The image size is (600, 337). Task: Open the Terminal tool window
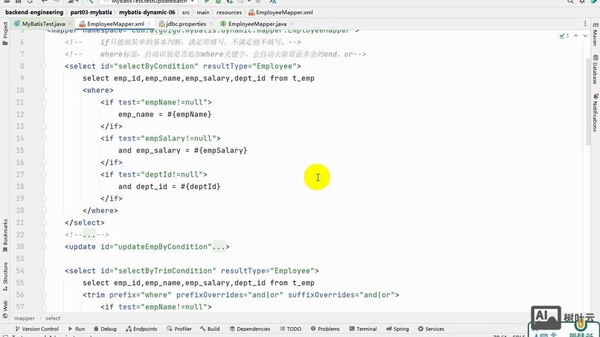coord(362,329)
